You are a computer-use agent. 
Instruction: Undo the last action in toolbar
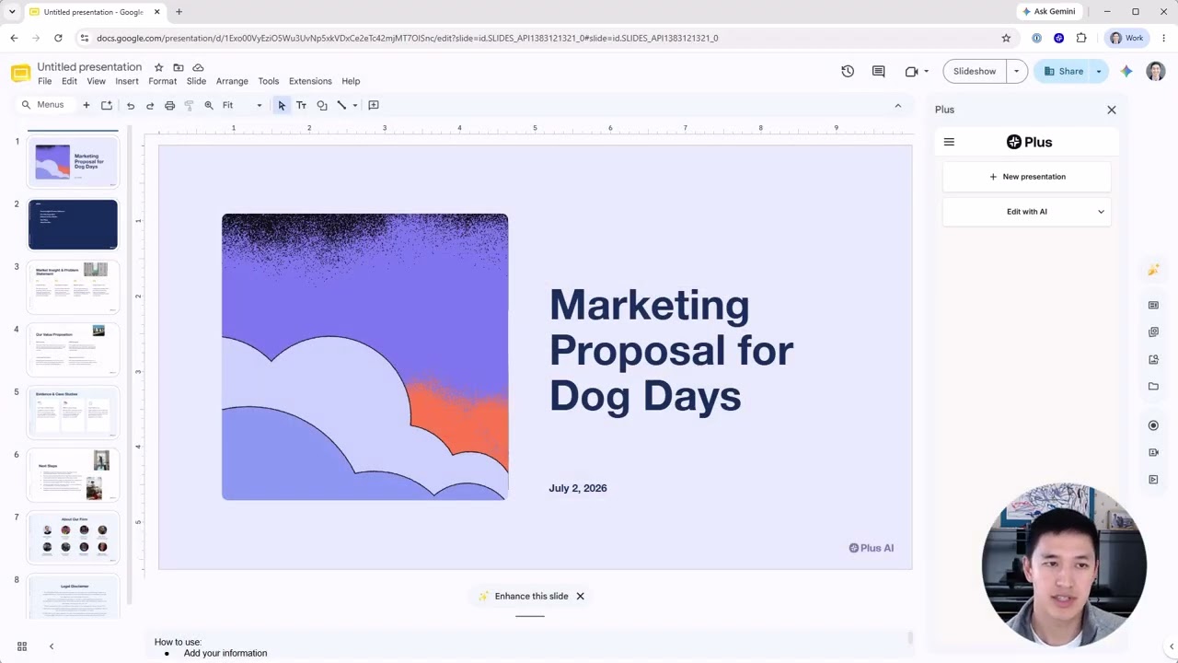[x=131, y=105]
